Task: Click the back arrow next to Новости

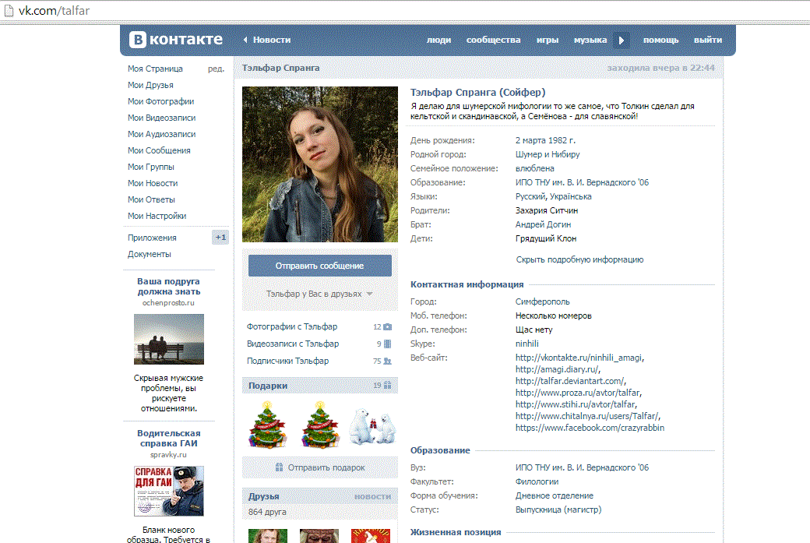Action: pyautogui.click(x=245, y=40)
